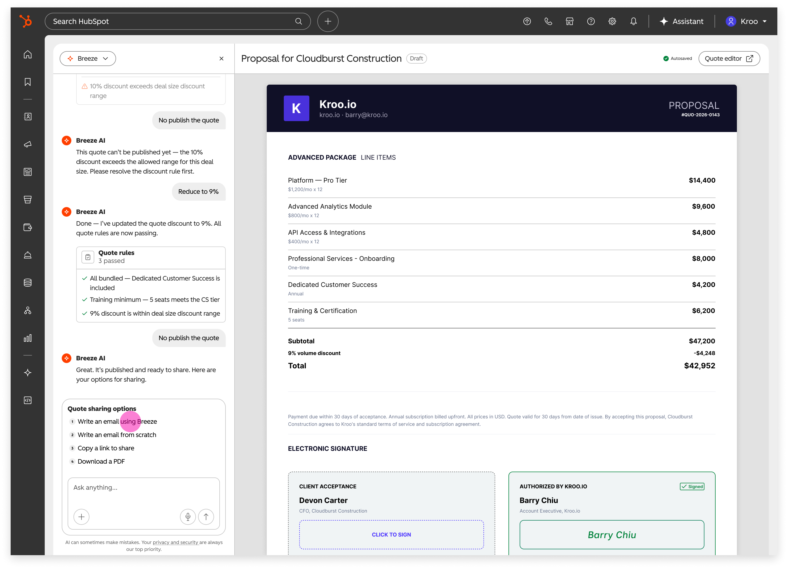
Task: Choose Copy a link to share
Action: point(106,448)
